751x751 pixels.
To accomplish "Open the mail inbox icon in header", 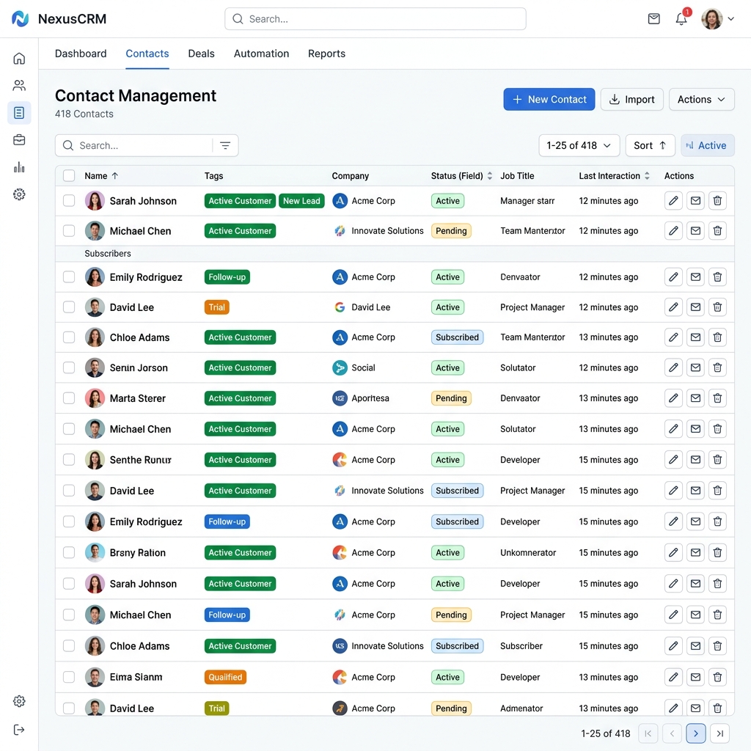I will click(x=653, y=18).
